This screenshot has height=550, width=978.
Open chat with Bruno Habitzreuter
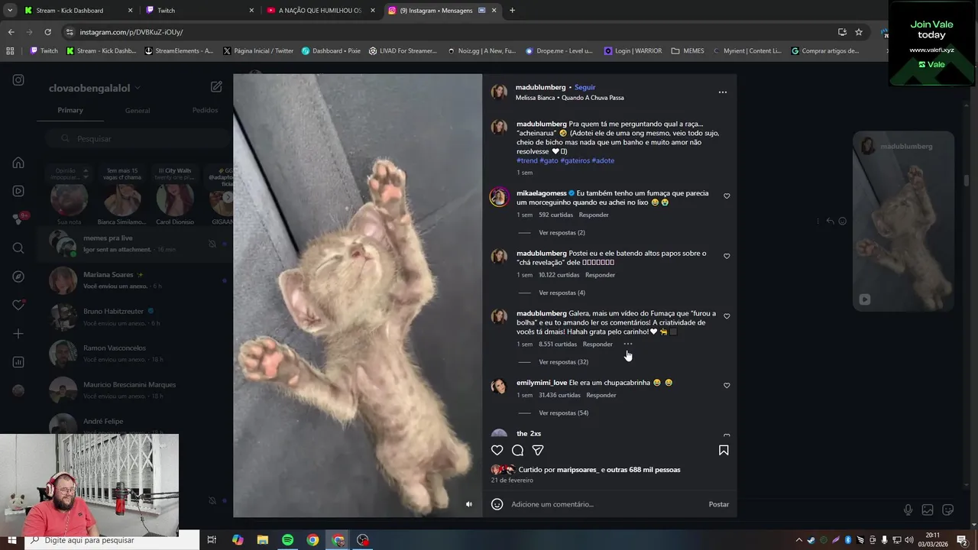pos(134,317)
